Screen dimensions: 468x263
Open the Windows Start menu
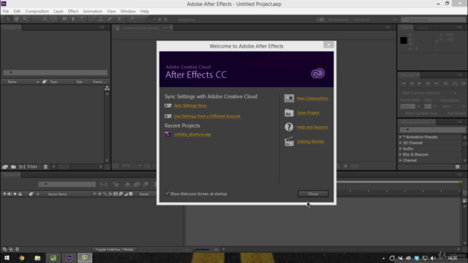[x=7, y=258]
